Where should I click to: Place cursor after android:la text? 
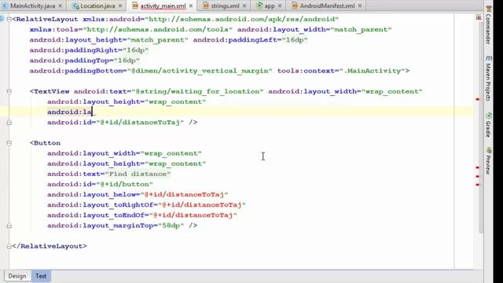click(93, 112)
